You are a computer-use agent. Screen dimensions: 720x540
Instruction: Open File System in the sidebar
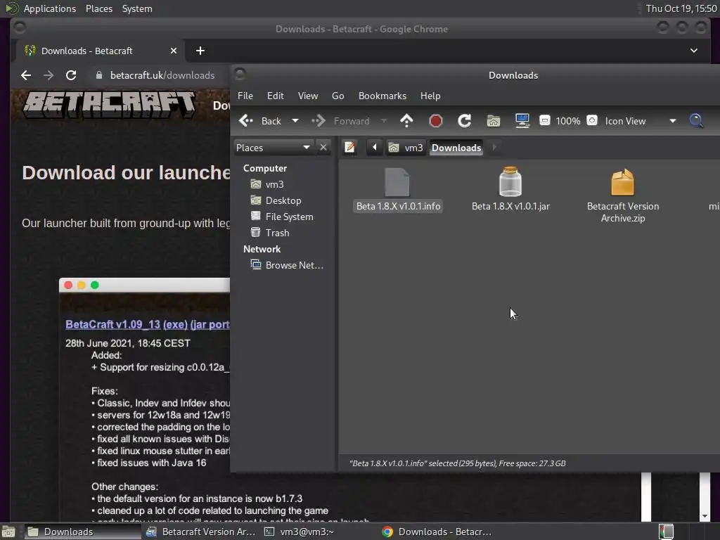[x=281, y=217]
